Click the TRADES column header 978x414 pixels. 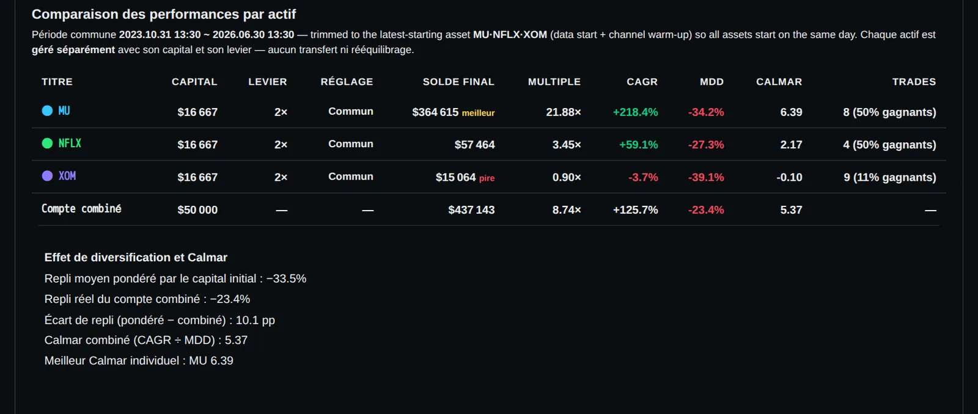click(914, 82)
